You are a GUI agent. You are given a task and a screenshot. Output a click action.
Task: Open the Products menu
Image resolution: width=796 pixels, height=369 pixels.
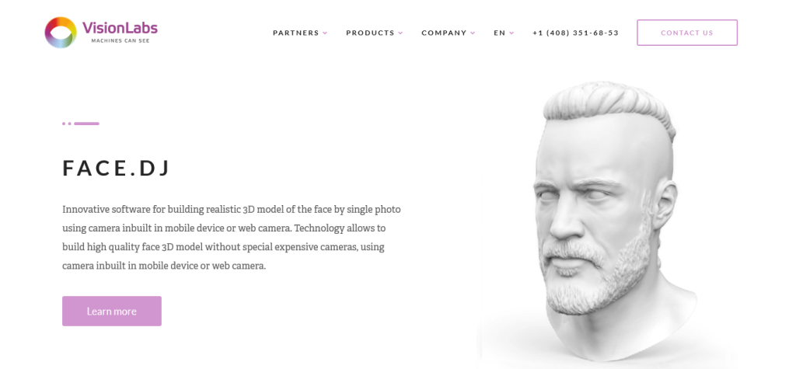click(370, 33)
